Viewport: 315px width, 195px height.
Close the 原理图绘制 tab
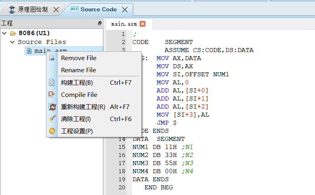pos(56,10)
